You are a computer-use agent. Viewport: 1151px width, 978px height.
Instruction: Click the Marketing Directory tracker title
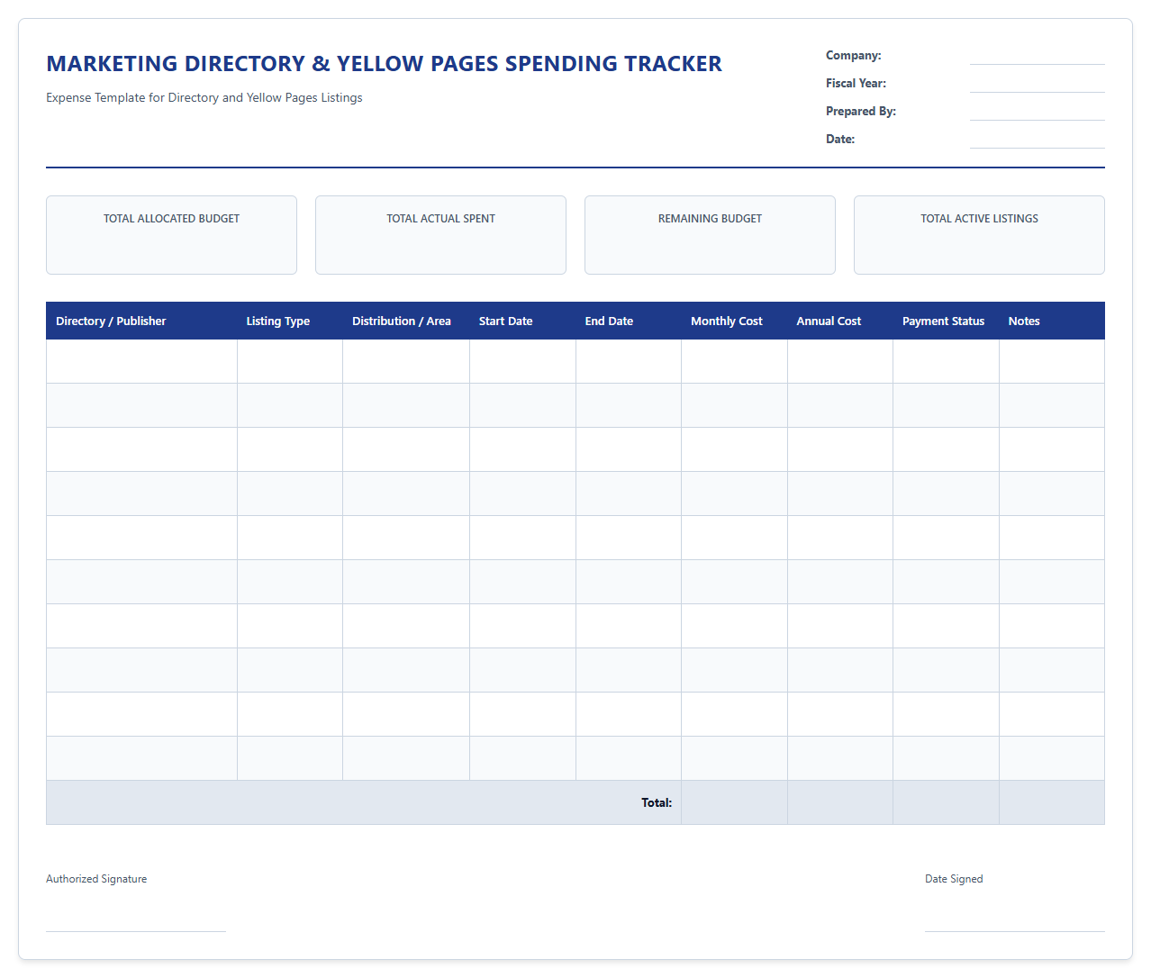pyautogui.click(x=384, y=64)
